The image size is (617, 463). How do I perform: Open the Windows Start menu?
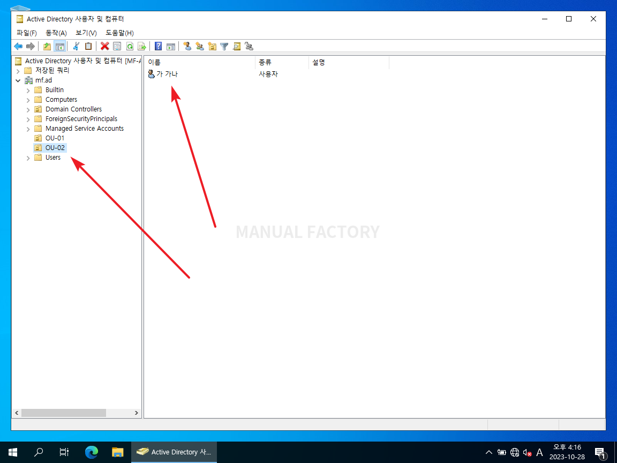[x=13, y=452]
